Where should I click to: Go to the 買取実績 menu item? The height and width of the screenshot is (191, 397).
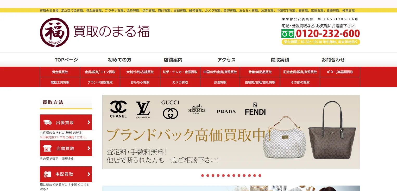pos(280,60)
